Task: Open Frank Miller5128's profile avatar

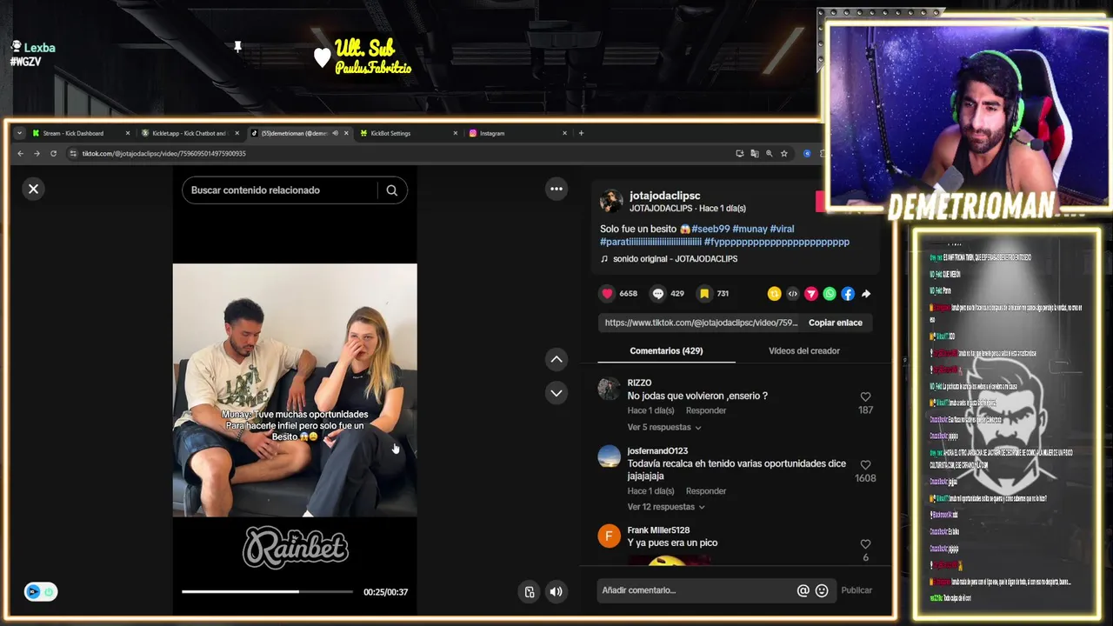Action: click(x=609, y=536)
